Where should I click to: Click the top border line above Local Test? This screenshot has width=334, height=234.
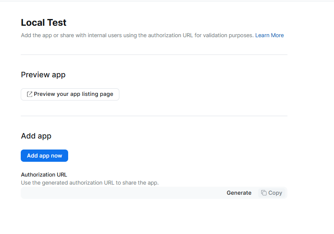(167, 1)
